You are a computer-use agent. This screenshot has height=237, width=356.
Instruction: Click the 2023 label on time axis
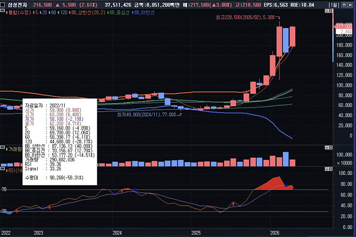(38, 233)
